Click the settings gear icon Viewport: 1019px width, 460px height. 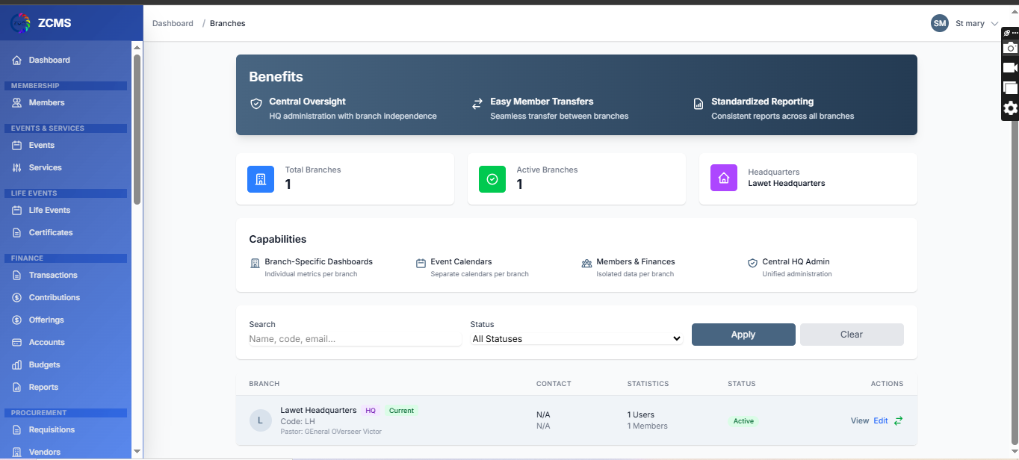1010,108
